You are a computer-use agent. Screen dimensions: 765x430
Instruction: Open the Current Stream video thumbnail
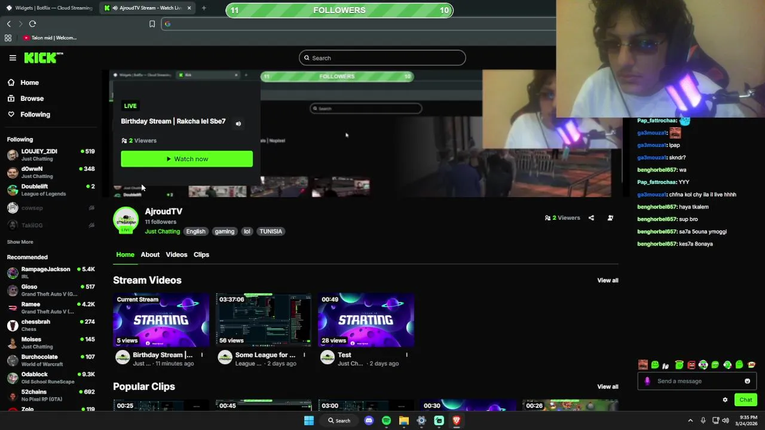pyautogui.click(x=161, y=320)
